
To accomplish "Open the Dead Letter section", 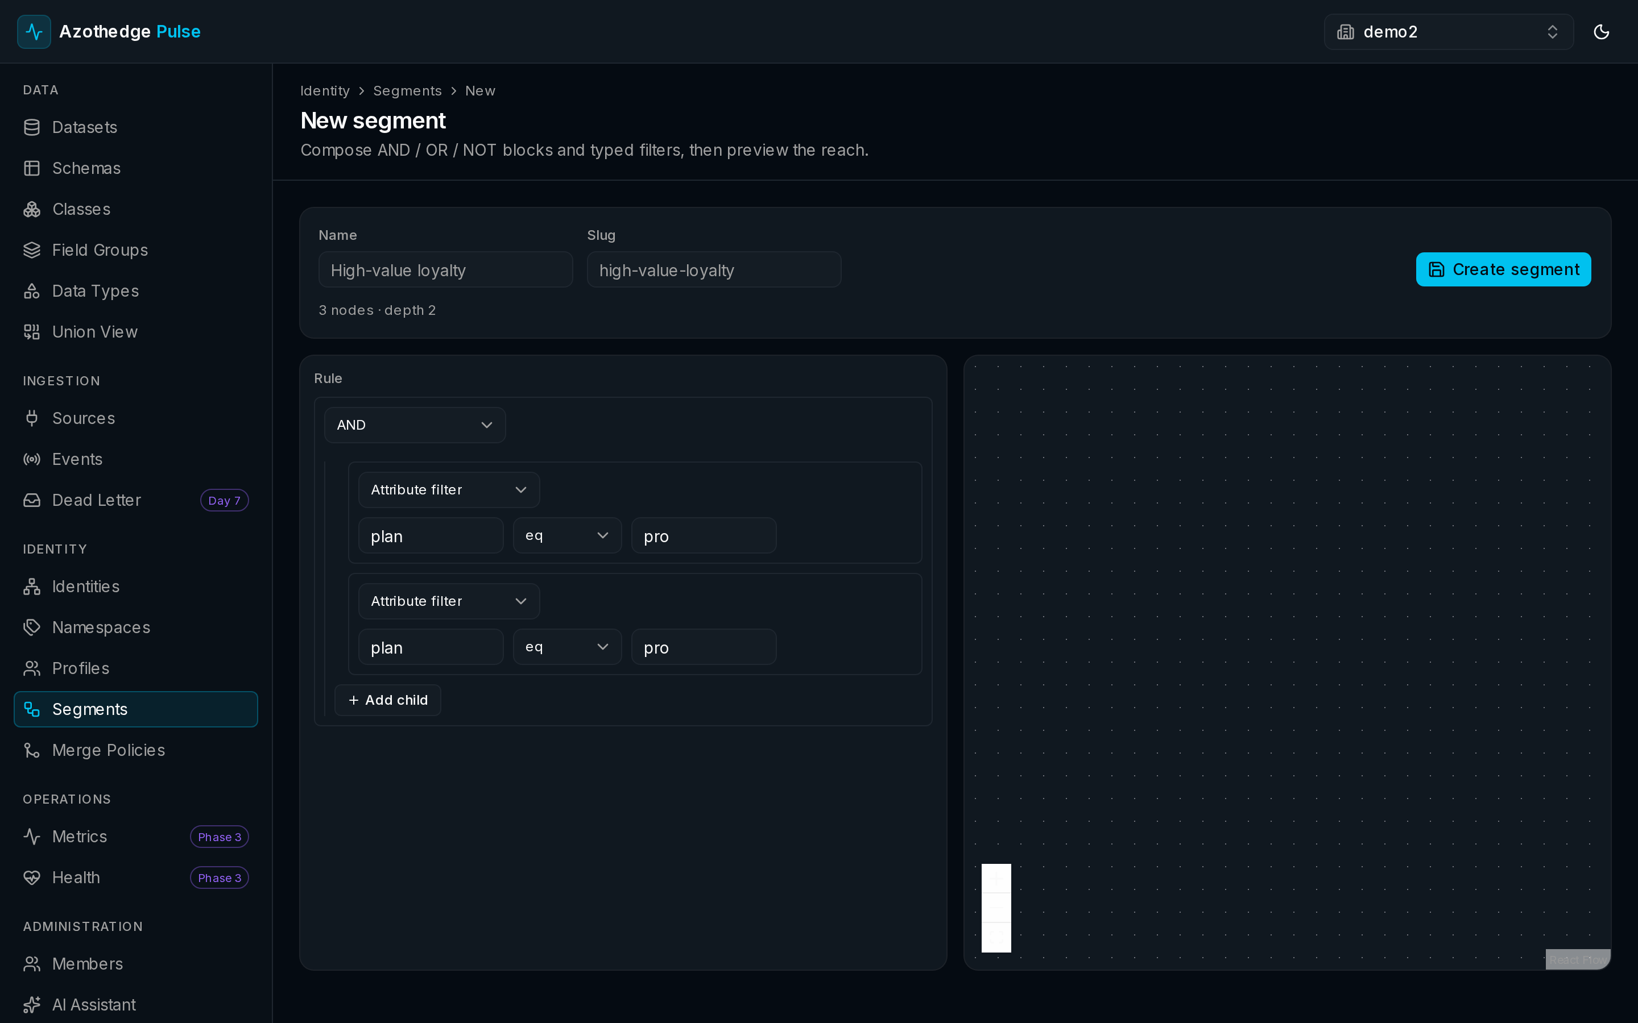I will (135, 500).
